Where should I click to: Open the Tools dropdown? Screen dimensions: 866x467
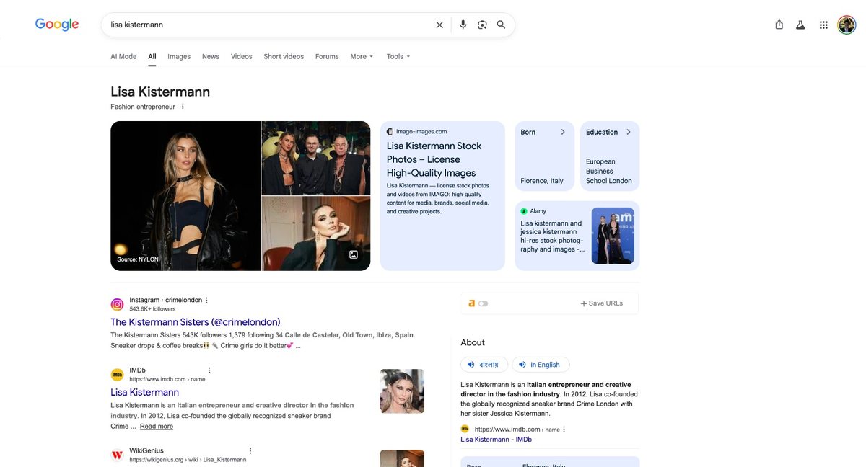coord(398,57)
